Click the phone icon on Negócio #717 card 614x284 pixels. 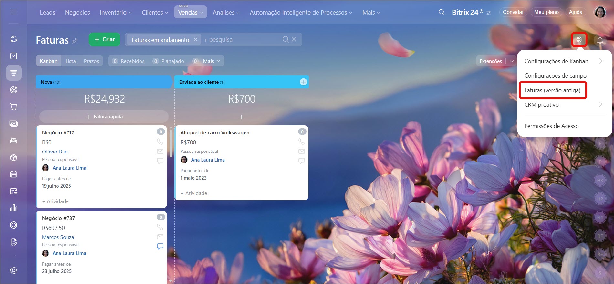point(160,142)
